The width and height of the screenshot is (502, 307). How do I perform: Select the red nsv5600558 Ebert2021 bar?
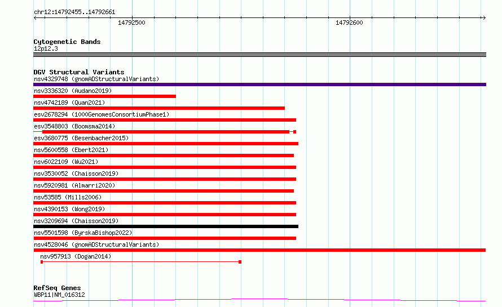164,155
